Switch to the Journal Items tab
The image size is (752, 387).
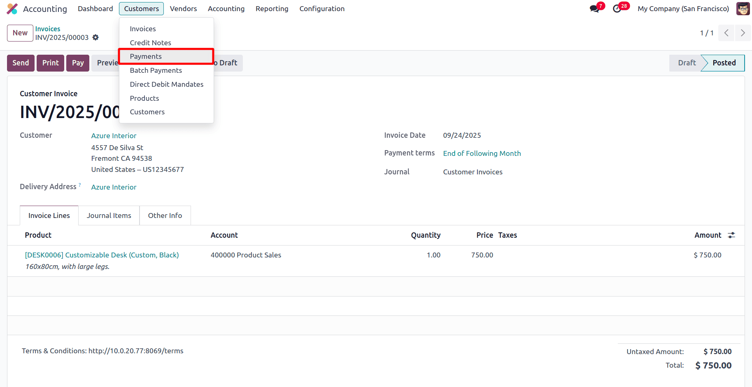point(109,216)
